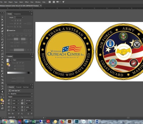
Task: Open the Regular font style dropdown
Action: 32,97
